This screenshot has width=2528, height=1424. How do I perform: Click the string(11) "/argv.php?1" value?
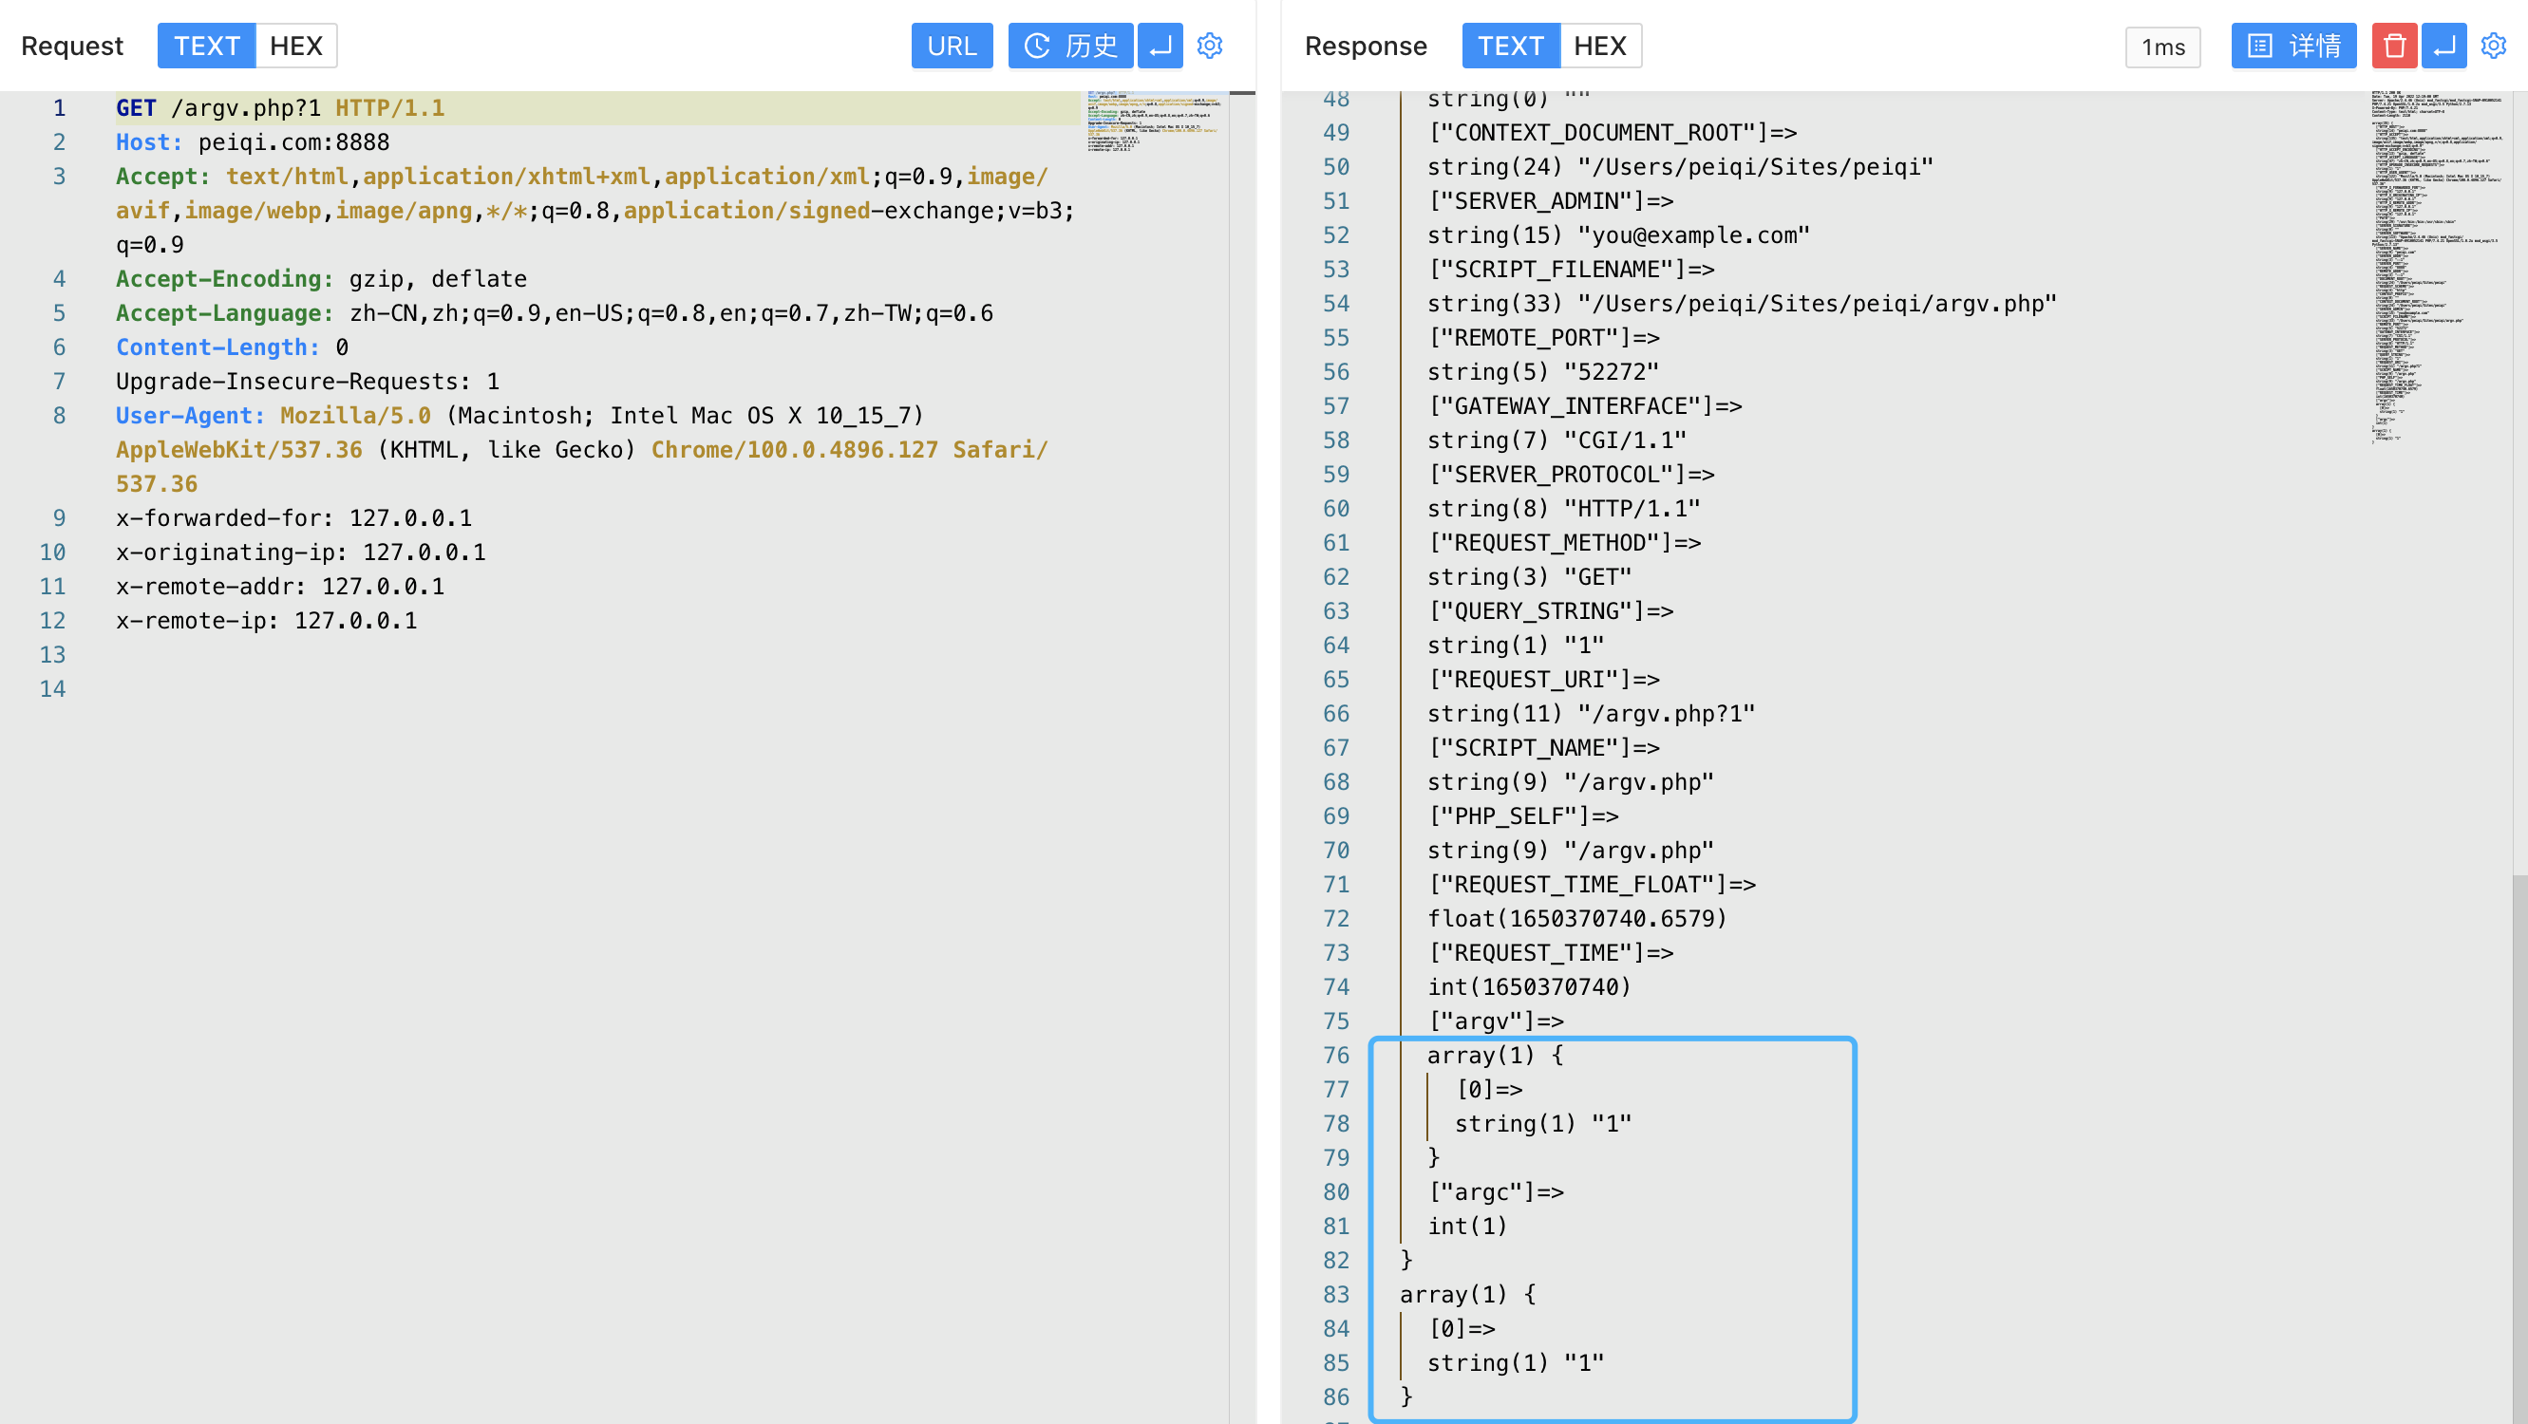(1592, 714)
